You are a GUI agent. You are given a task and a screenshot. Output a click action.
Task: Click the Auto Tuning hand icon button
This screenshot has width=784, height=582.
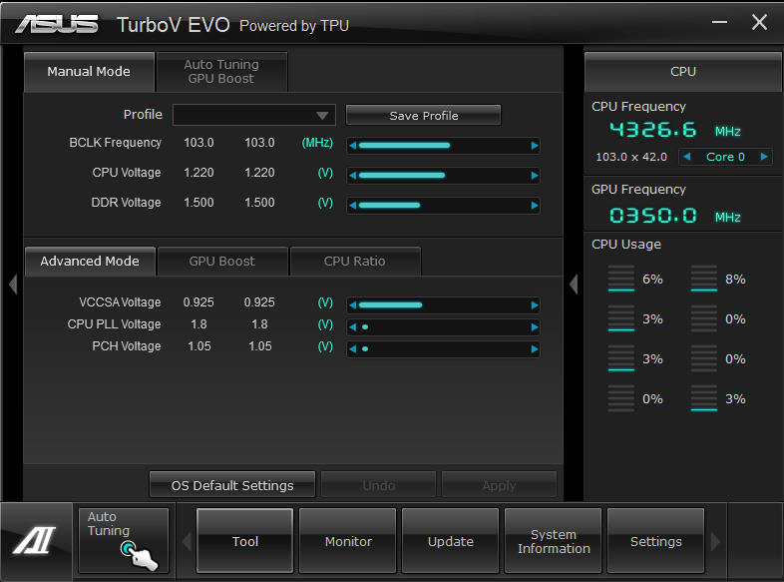tap(124, 541)
